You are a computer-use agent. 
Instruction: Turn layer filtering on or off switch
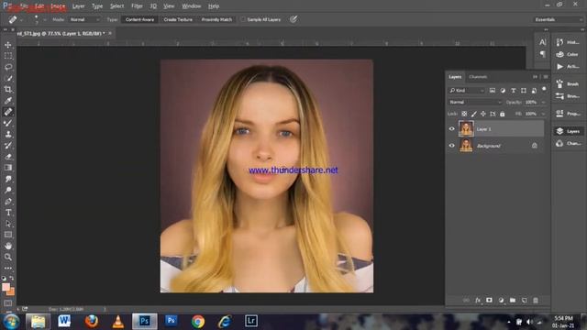(544, 89)
